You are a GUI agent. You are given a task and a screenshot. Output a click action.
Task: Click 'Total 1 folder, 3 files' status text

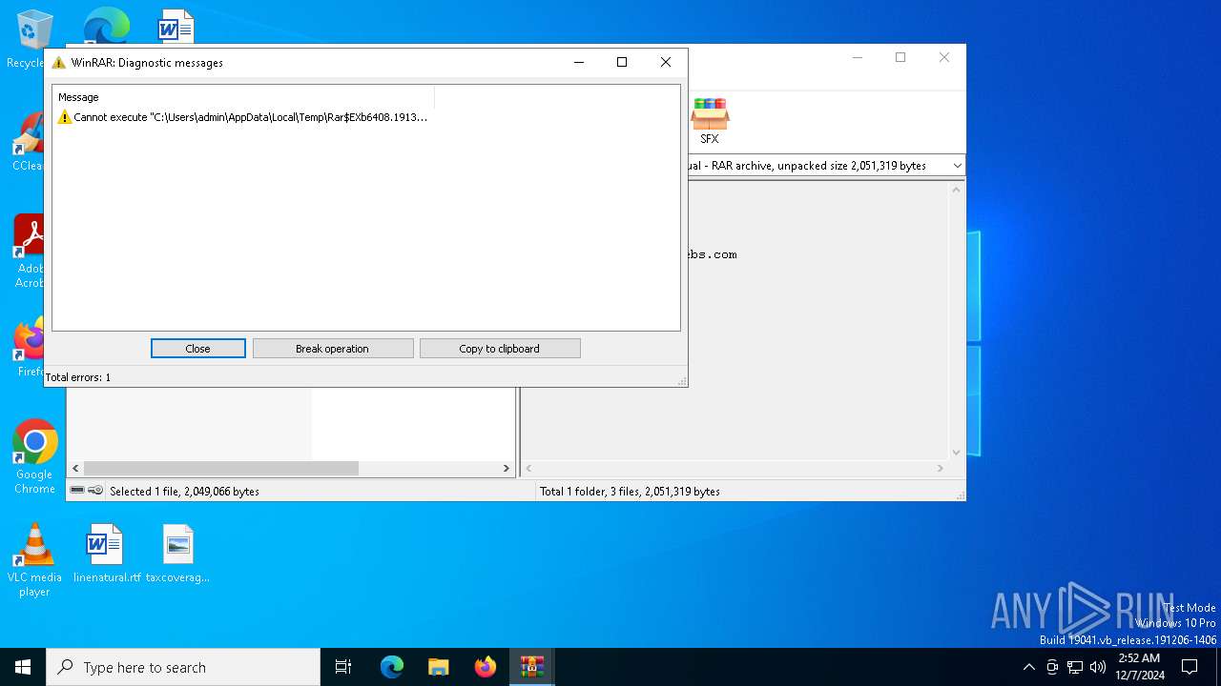(x=630, y=492)
